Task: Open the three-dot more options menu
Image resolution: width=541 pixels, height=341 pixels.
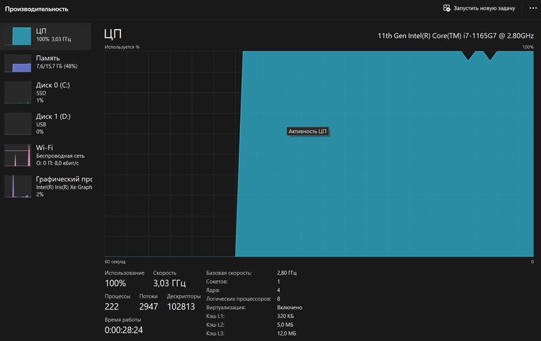Action: point(532,8)
